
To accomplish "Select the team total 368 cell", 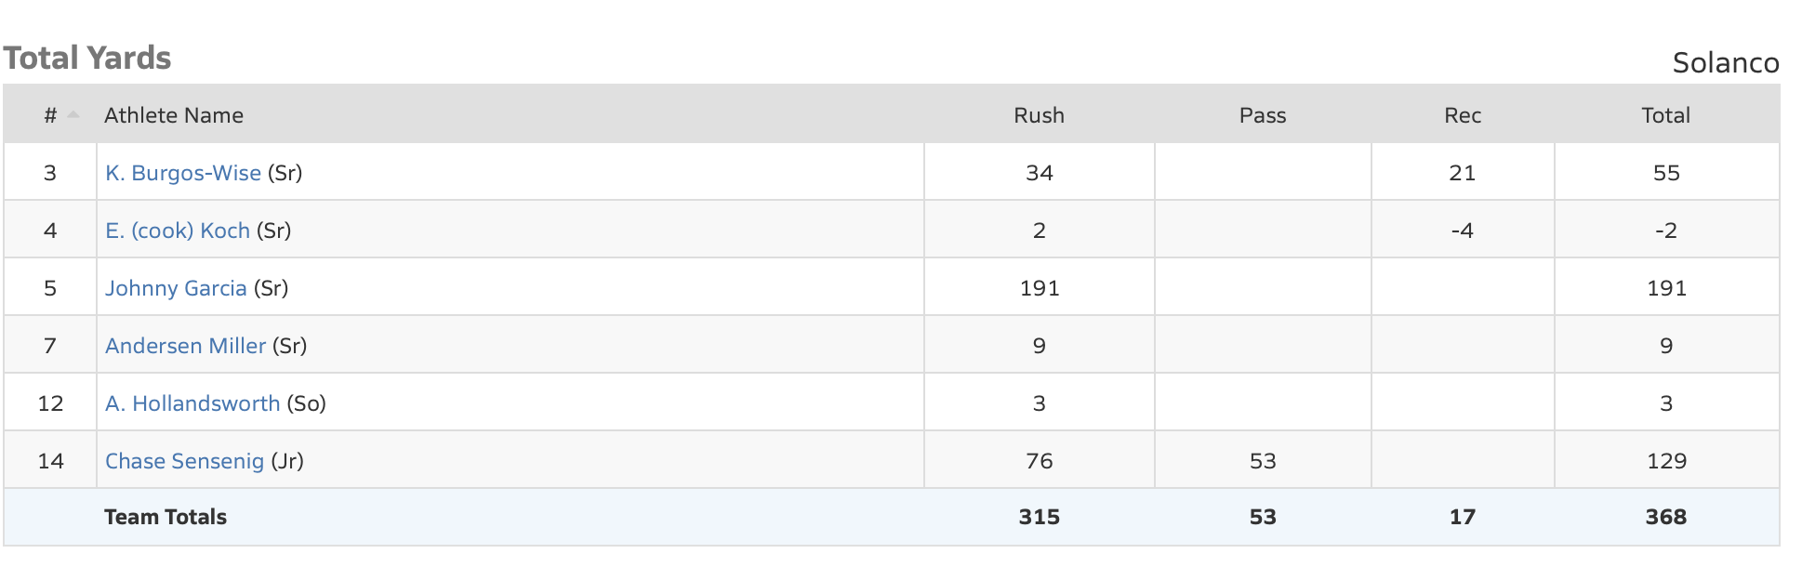I will tap(1665, 517).
